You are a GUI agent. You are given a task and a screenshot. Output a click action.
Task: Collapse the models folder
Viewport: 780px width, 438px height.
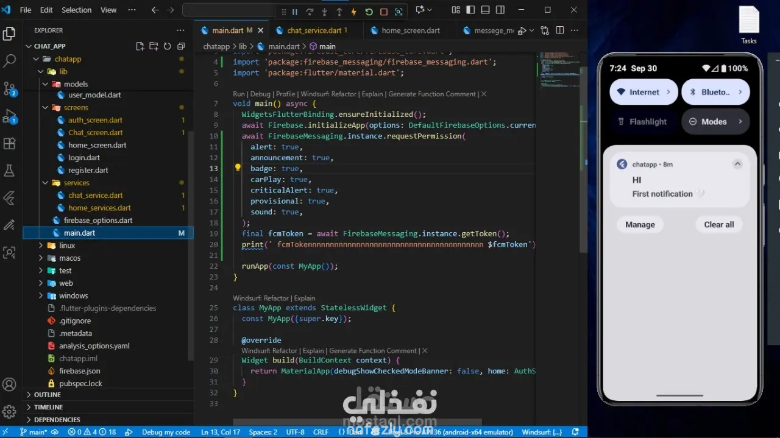[x=45, y=84]
